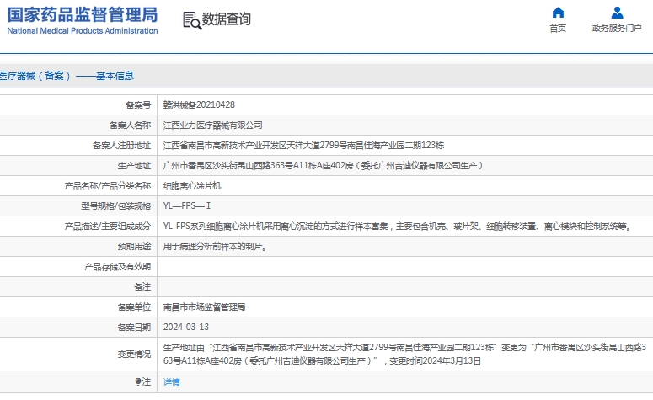Click the 备注 label
The width and height of the screenshot is (653, 400).
click(142, 287)
